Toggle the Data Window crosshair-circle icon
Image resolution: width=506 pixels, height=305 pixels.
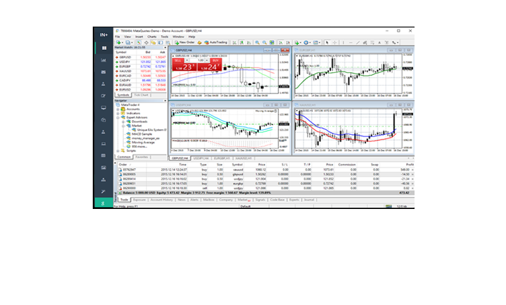(x=146, y=42)
